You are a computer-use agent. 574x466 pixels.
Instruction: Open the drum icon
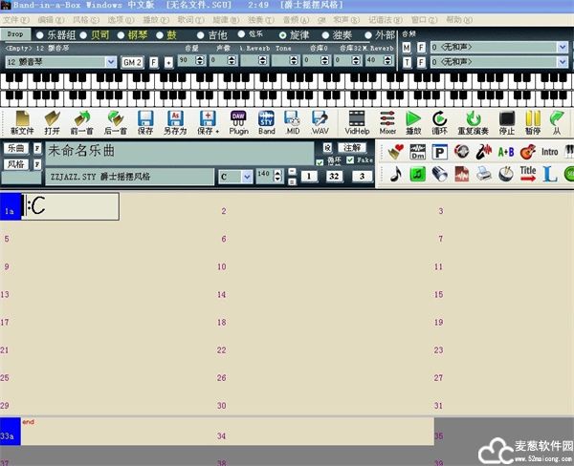(506, 174)
